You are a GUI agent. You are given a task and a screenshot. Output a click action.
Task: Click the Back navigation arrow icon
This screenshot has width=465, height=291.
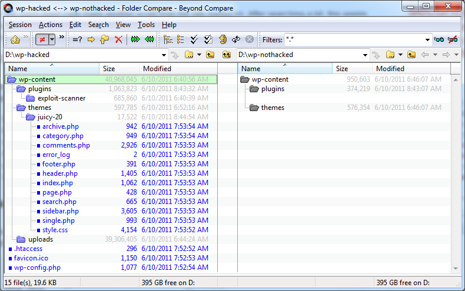point(424,55)
